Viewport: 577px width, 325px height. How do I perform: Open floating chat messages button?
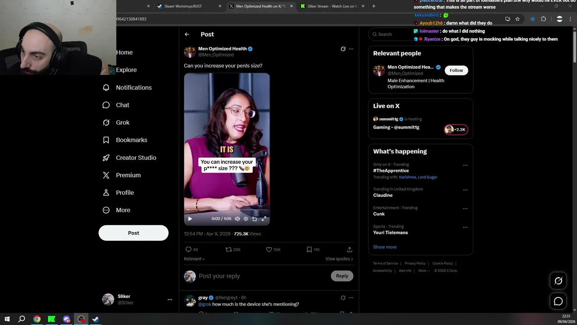pos(558,301)
